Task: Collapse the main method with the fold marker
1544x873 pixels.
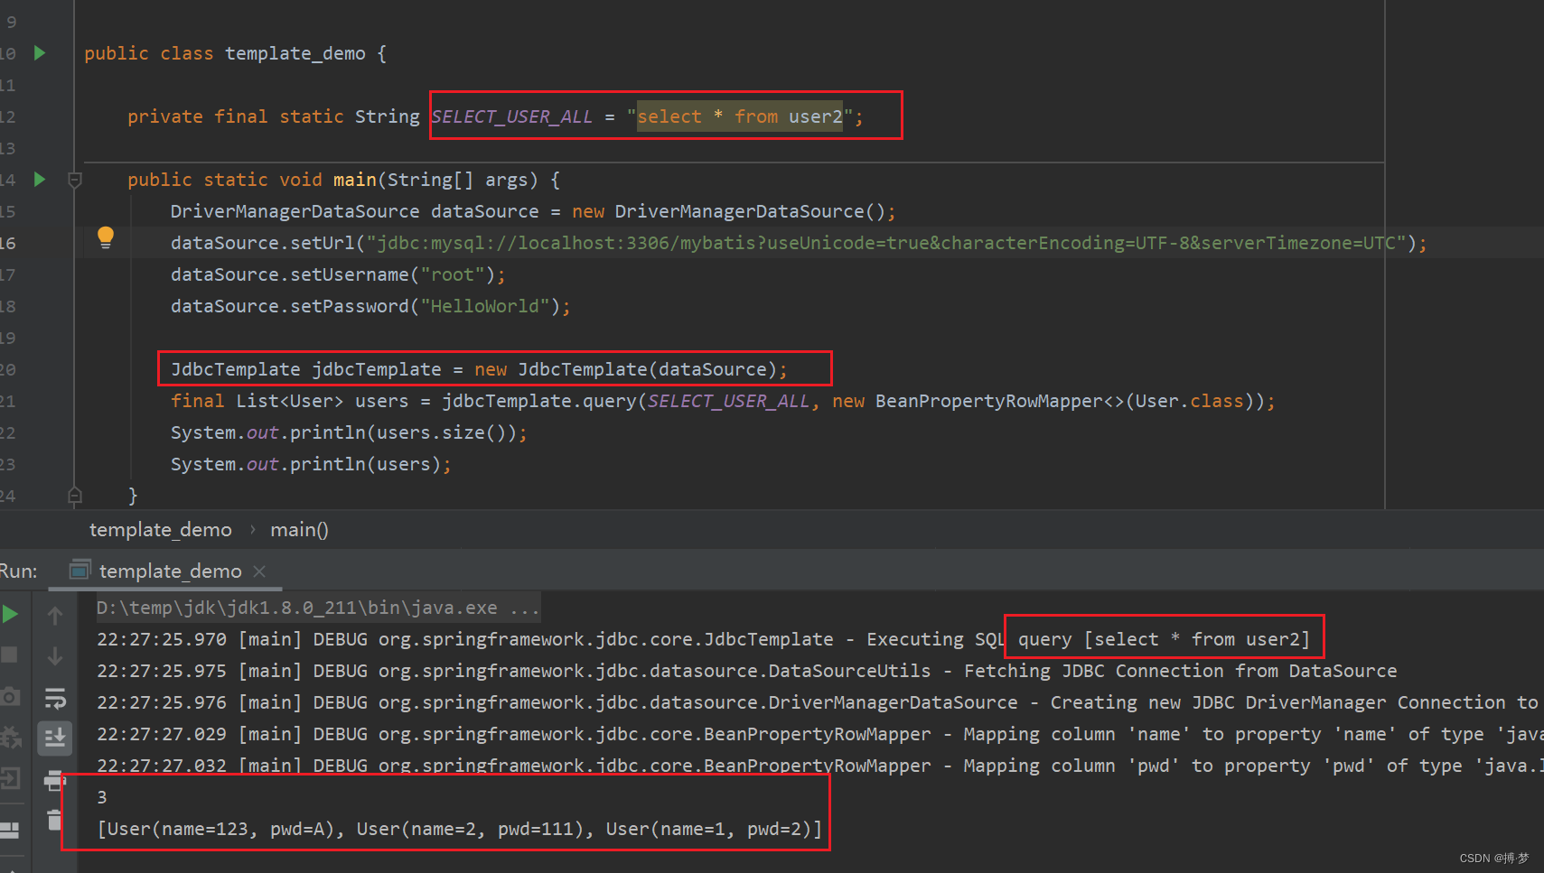Action: pos(75,180)
